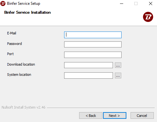Click the E-Mail label
This screenshot has height=122, width=157.
tap(11, 33)
